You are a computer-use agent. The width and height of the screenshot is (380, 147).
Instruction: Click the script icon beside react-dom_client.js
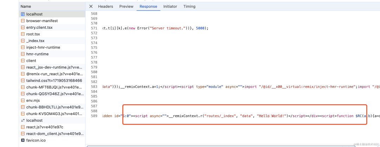coord(23,133)
